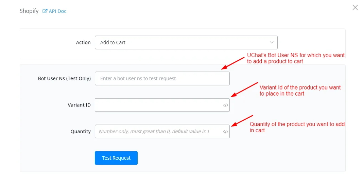The width and height of the screenshot is (363, 177).
Task: Click the red note about UChat's Bot User NS
Action: (296, 58)
